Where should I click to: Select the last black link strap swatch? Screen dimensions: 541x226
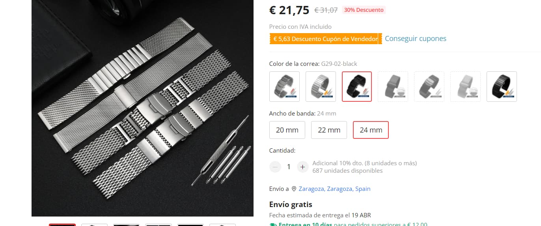pos(502,86)
